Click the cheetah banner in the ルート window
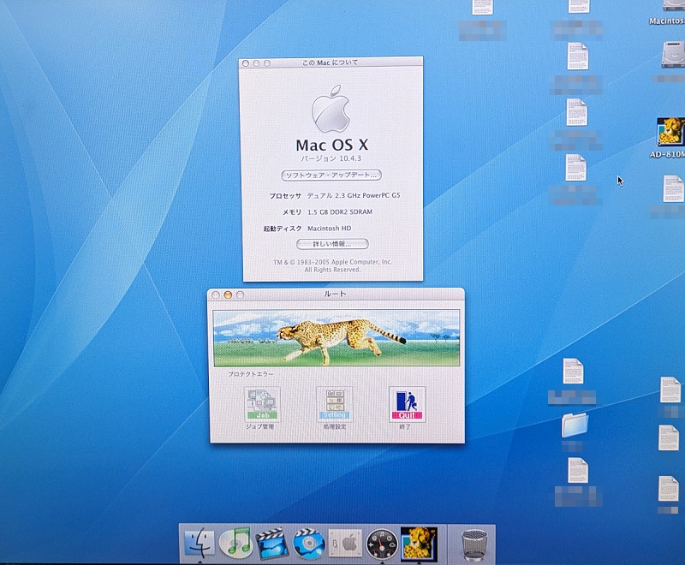The image size is (685, 565). click(337, 338)
